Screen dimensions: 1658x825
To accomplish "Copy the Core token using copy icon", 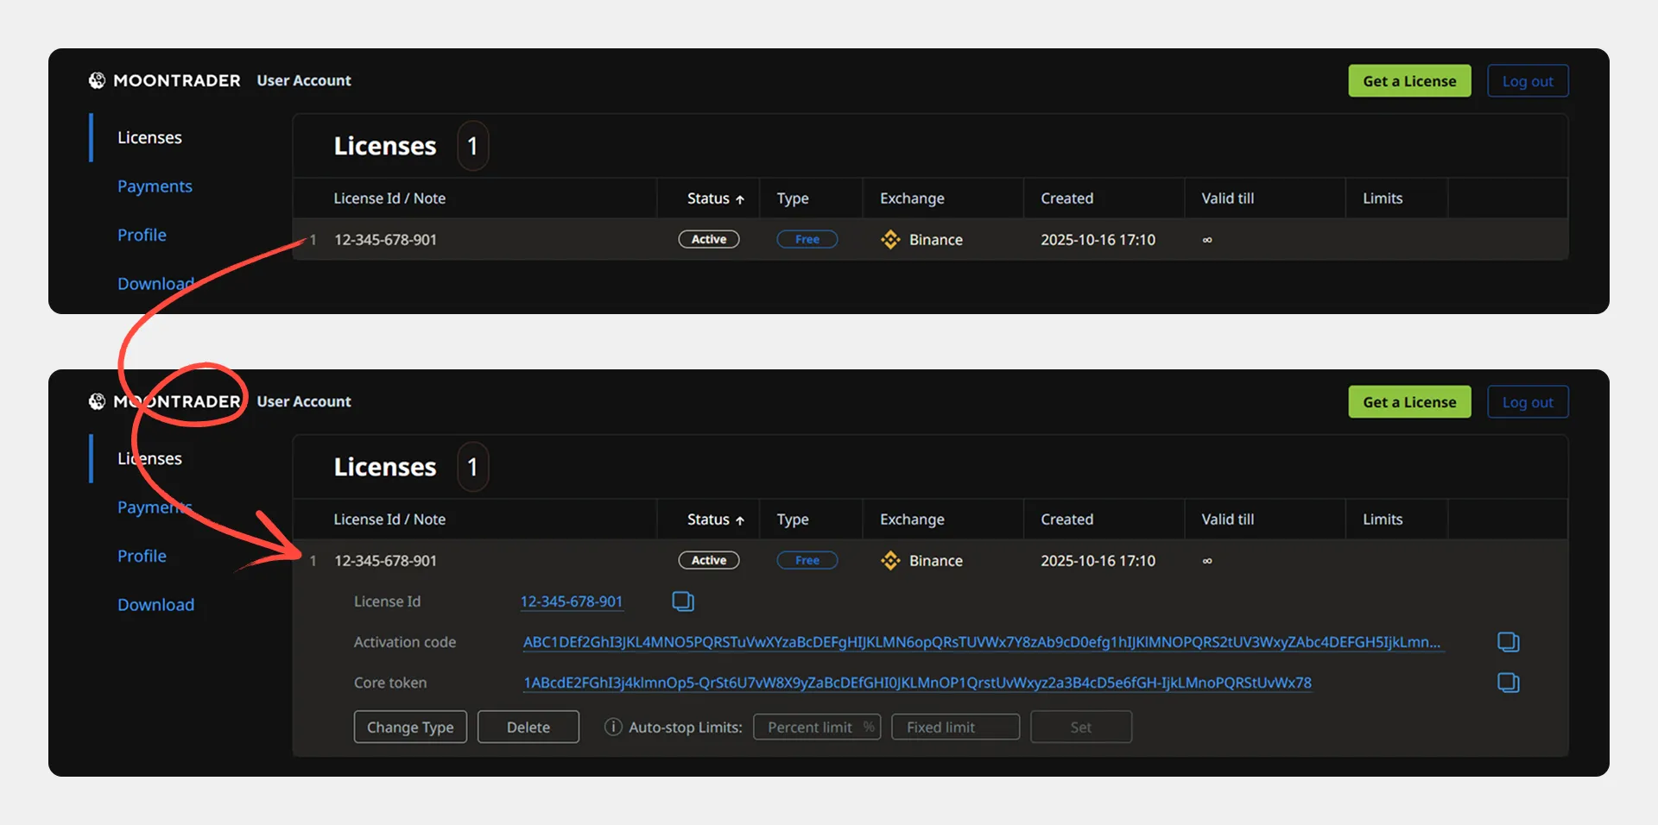I will [x=1508, y=683].
